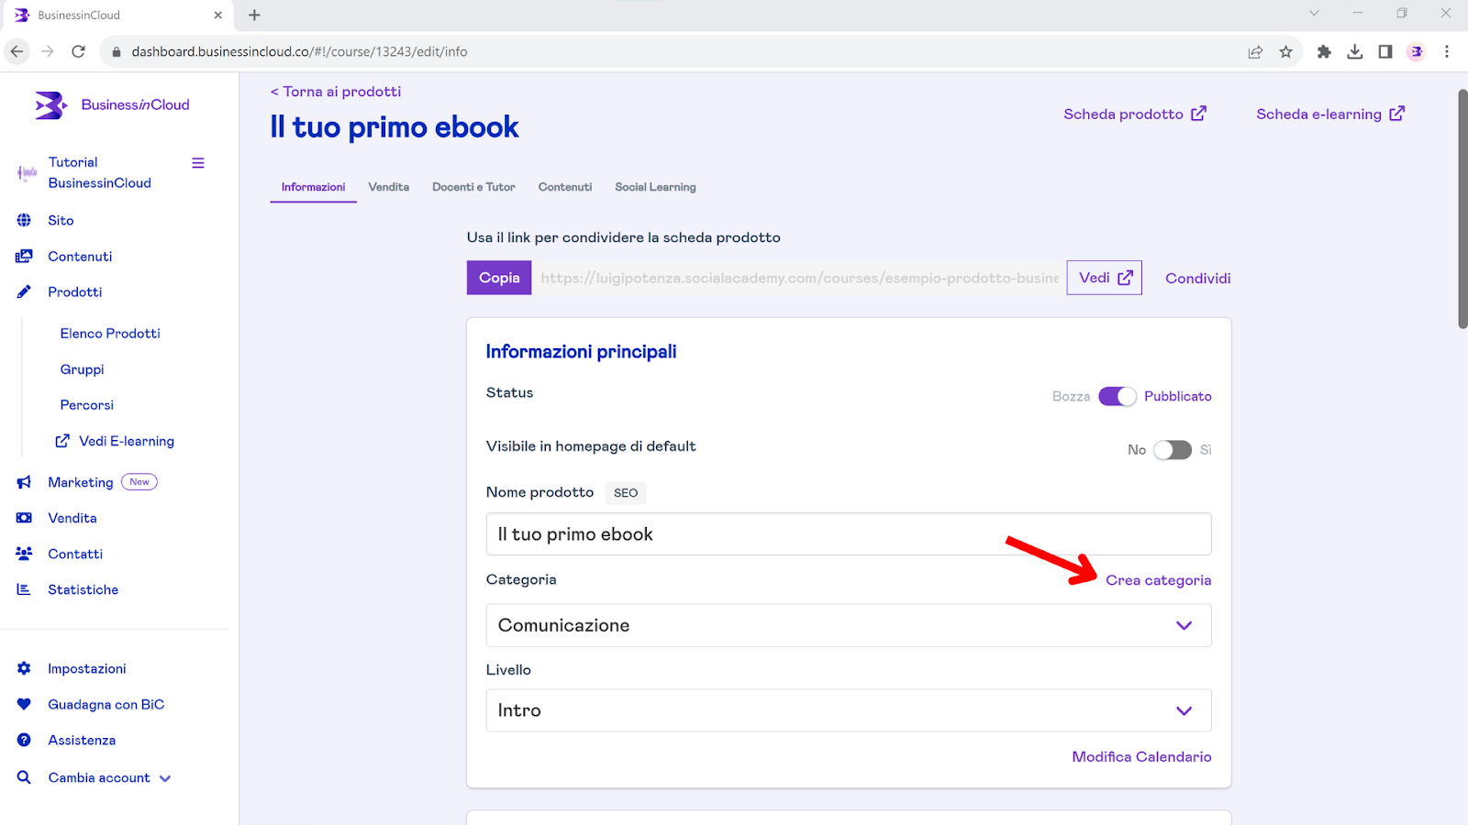The width and height of the screenshot is (1468, 825).
Task: Click the Marketing megaphone icon
Action: tap(24, 482)
